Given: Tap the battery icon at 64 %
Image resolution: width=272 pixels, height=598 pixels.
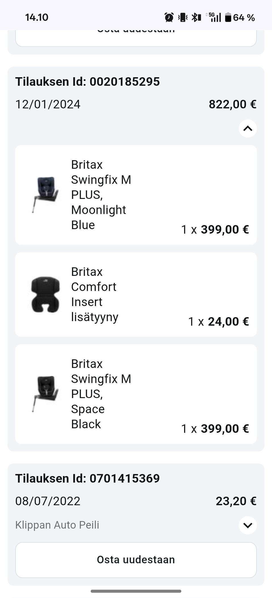Looking at the screenshot, I should (x=228, y=18).
